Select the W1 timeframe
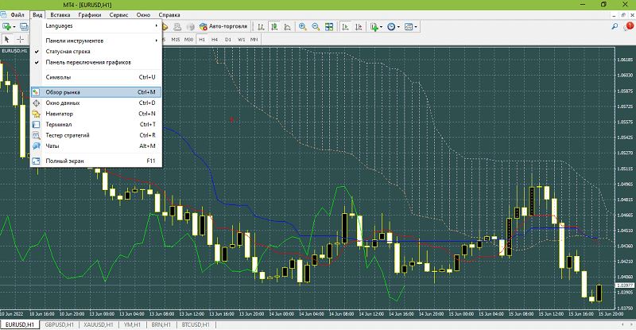Image resolution: width=636 pixels, height=330 pixels. pos(242,40)
